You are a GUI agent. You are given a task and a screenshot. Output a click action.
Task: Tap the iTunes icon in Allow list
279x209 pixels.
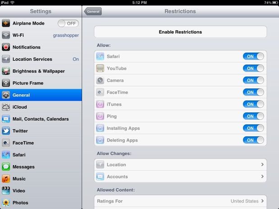[100, 104]
